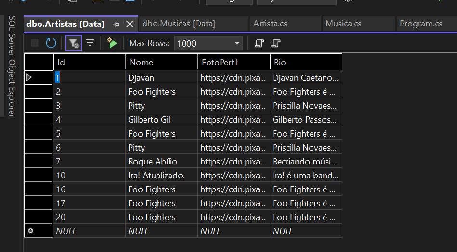Screen dimensions: 457x252
Task: Click the Nome column header
Action: 162,62
